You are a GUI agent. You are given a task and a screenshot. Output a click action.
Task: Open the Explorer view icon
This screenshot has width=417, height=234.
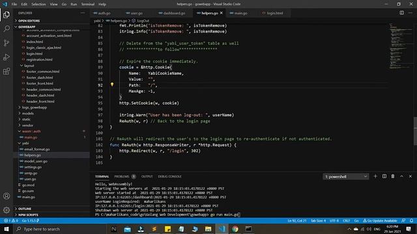click(7, 14)
